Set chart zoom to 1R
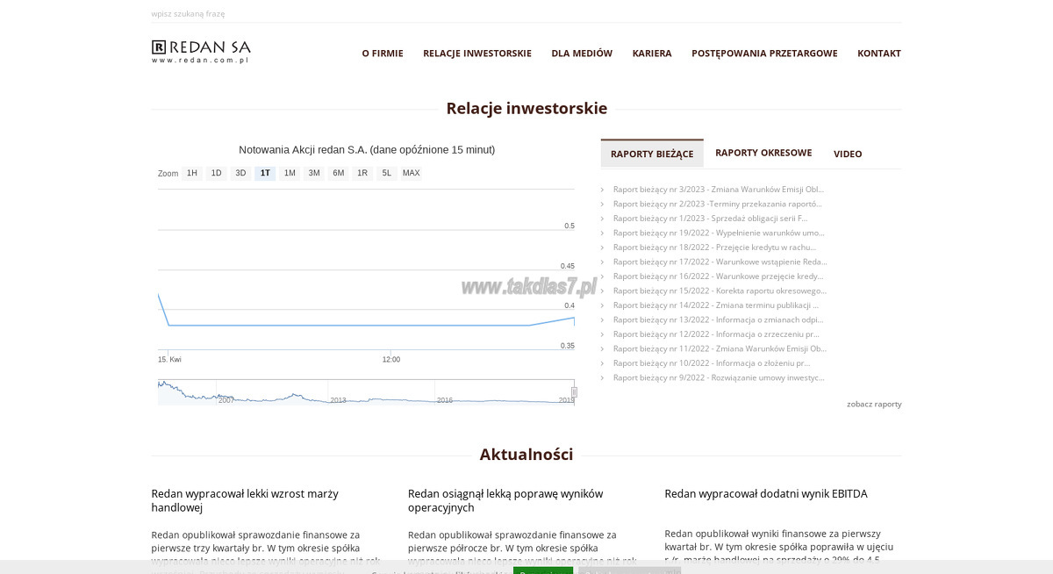 point(362,173)
